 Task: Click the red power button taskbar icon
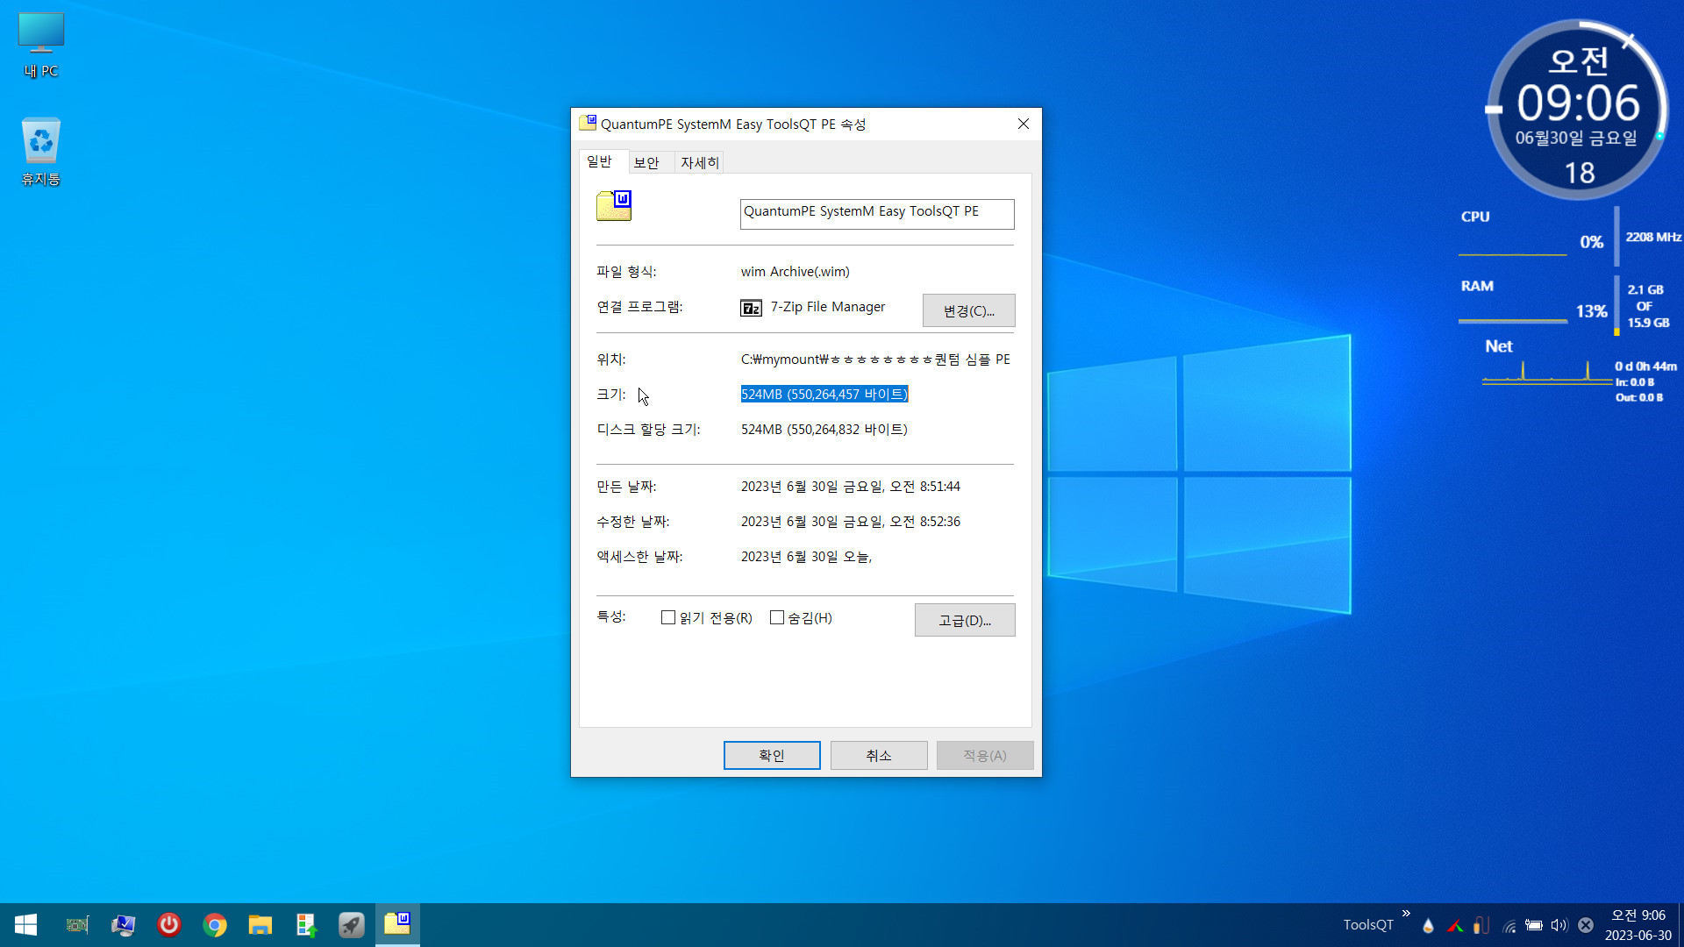169,924
